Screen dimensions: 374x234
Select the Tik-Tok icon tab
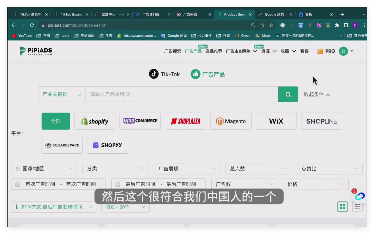click(164, 74)
